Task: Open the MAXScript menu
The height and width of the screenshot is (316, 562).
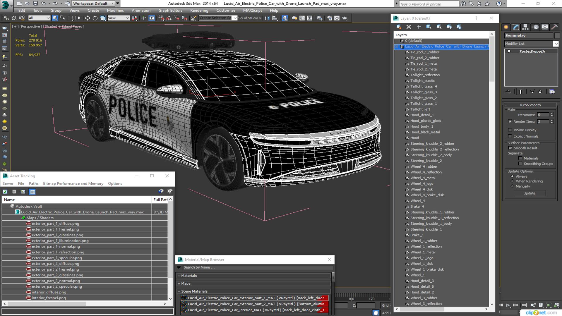Action: click(x=252, y=11)
